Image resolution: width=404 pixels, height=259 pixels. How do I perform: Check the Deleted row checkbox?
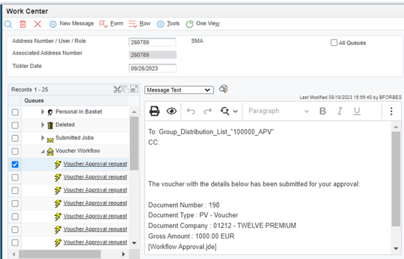[x=15, y=125]
